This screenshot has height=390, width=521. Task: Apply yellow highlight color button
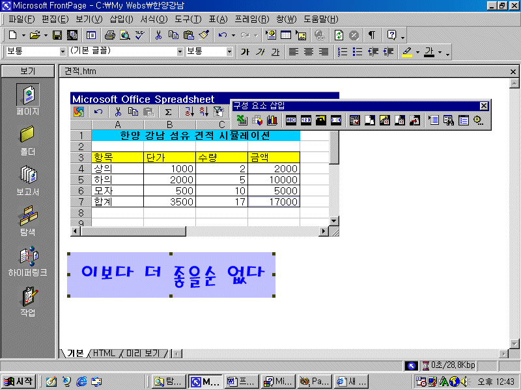[407, 52]
